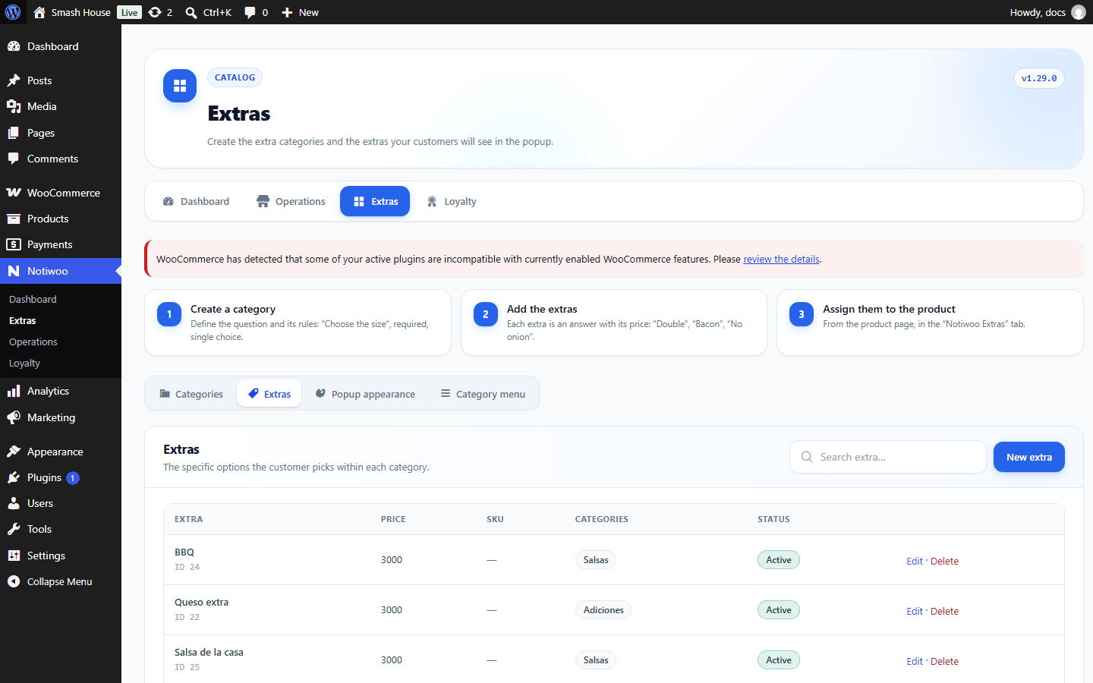Switch to the Operations top tab

click(291, 201)
